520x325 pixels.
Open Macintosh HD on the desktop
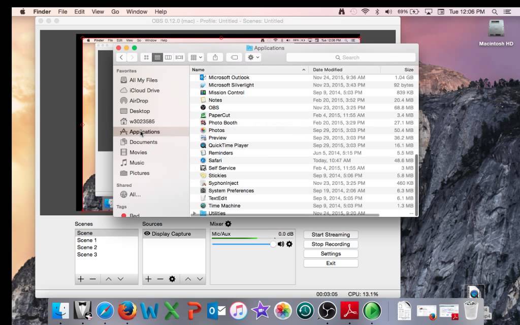pyautogui.click(x=496, y=32)
